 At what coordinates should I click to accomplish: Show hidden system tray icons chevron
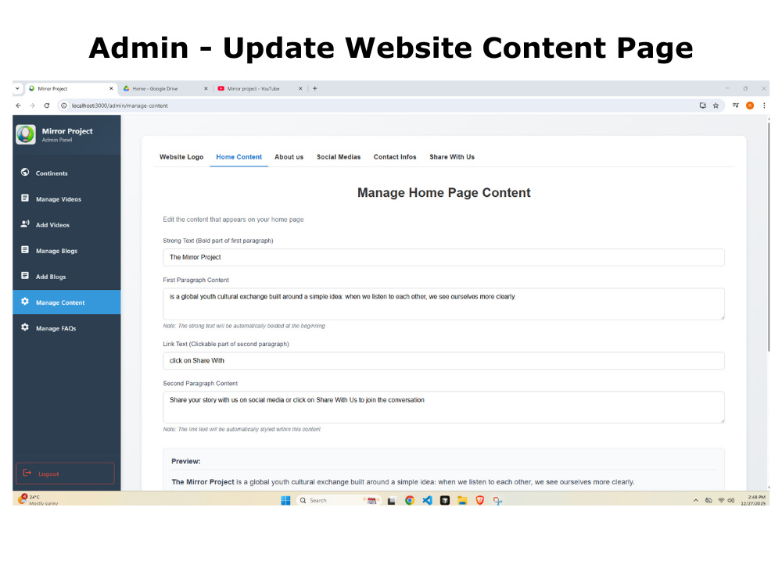[x=696, y=500]
